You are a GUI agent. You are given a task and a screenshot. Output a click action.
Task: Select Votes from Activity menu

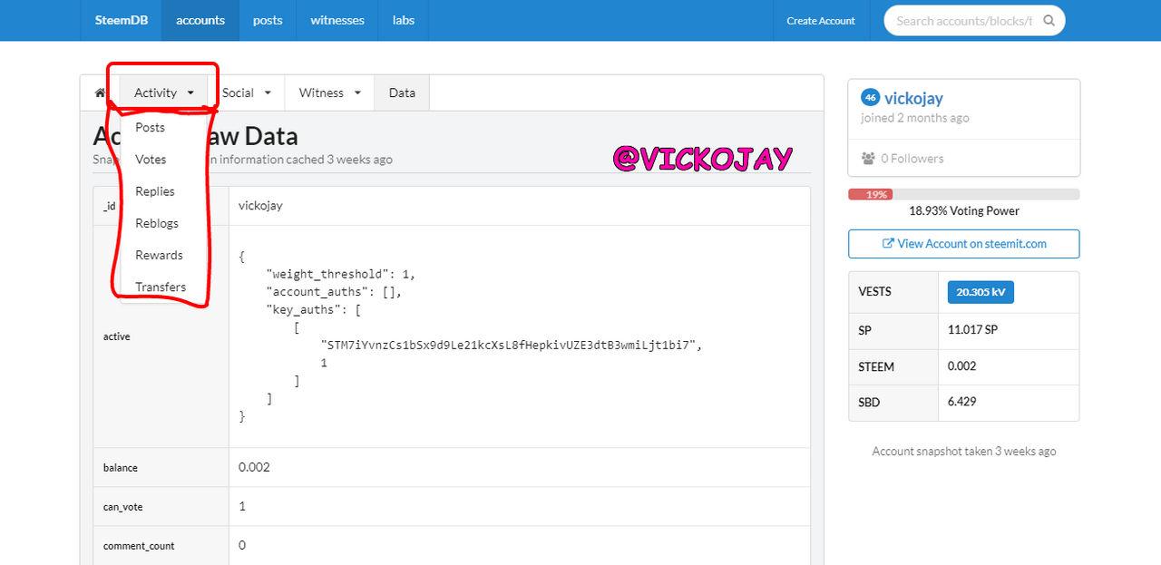(151, 160)
